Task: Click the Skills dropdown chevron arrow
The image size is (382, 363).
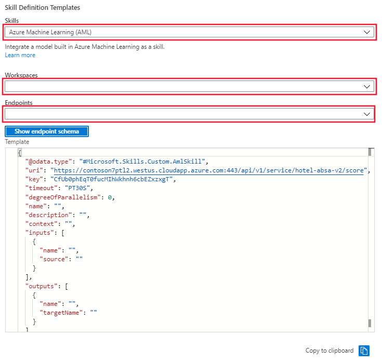Action: coord(367,32)
